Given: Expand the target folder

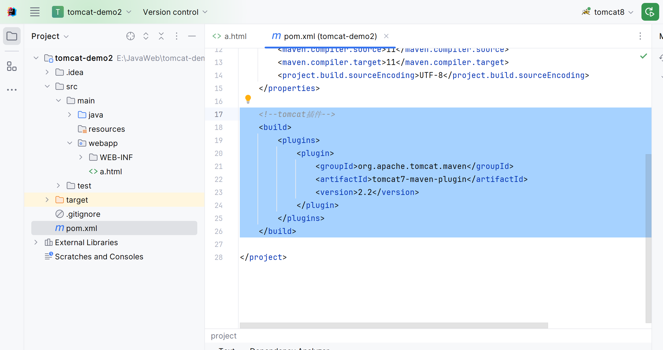Looking at the screenshot, I should click(47, 200).
